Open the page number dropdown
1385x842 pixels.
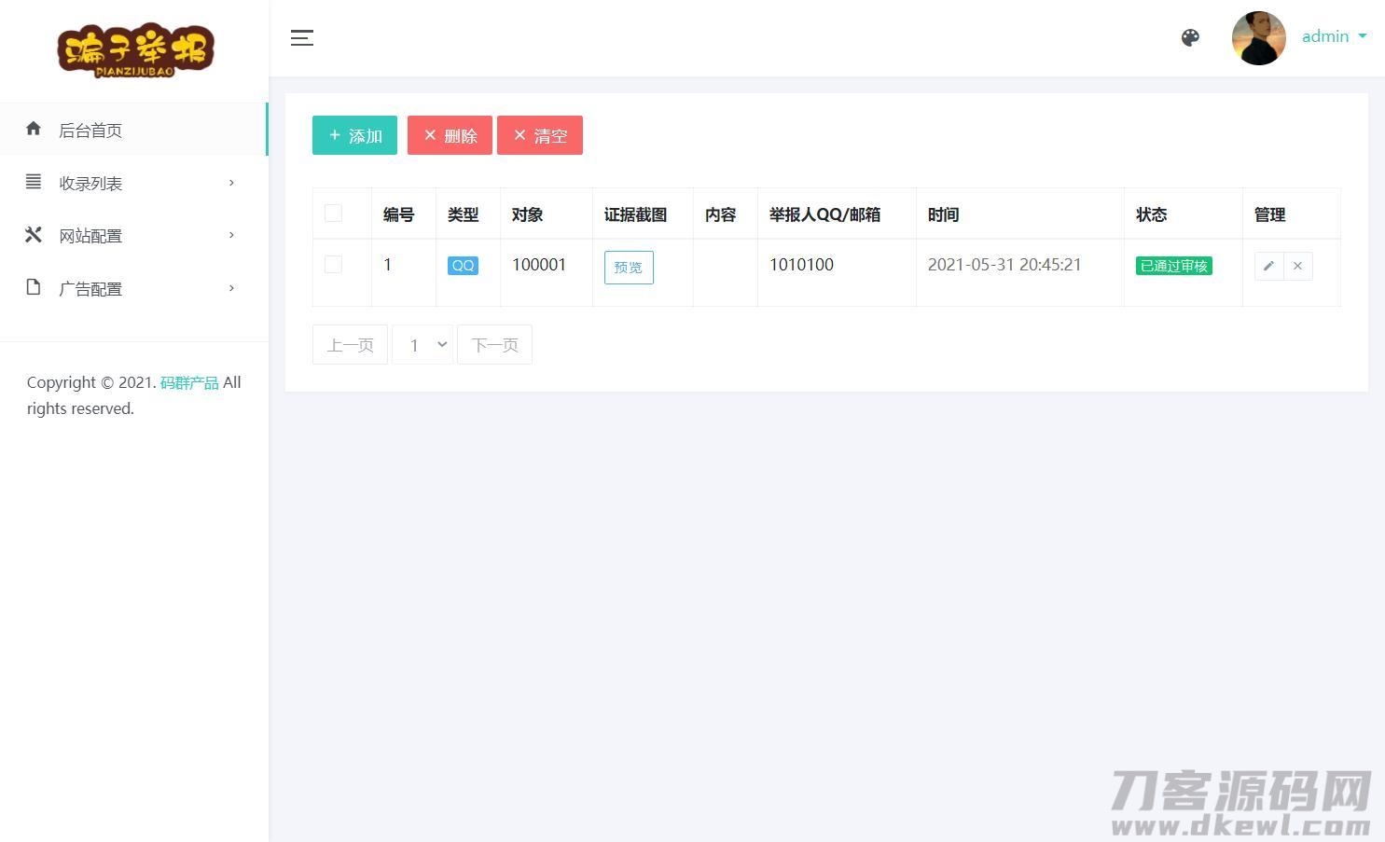point(422,345)
